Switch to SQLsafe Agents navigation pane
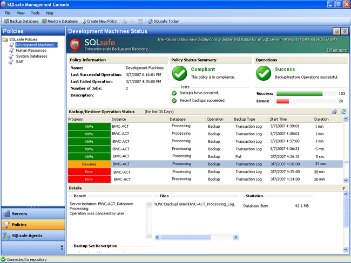This screenshot has height=263, width=351. click(33, 236)
